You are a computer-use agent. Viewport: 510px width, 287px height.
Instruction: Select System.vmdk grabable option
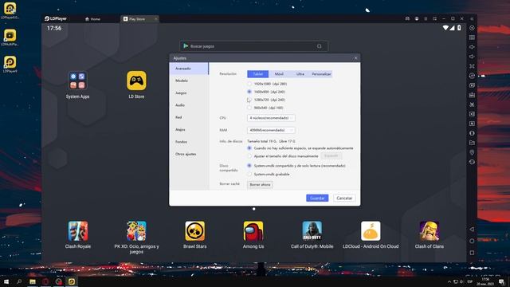pyautogui.click(x=249, y=175)
